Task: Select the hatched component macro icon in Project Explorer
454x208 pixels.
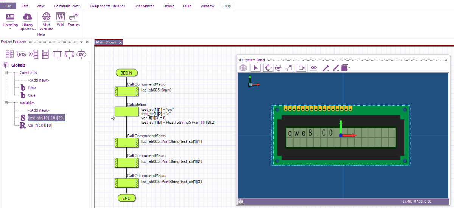Action: click(69, 54)
